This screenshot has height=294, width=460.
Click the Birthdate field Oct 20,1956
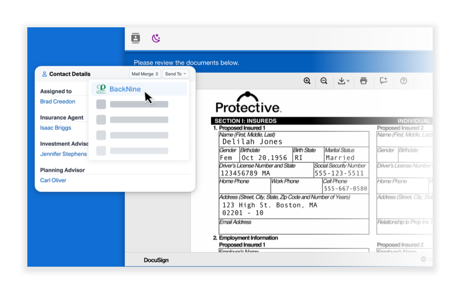pyautogui.click(x=266, y=154)
